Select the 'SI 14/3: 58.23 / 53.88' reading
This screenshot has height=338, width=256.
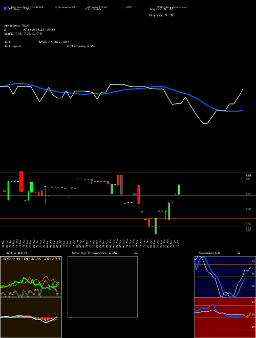tap(39, 30)
